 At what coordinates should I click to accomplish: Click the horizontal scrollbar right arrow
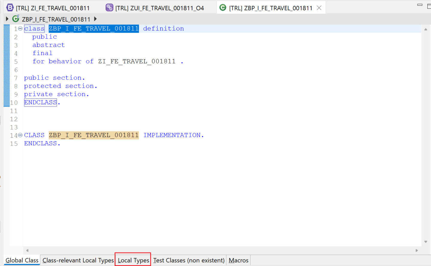click(x=417, y=250)
